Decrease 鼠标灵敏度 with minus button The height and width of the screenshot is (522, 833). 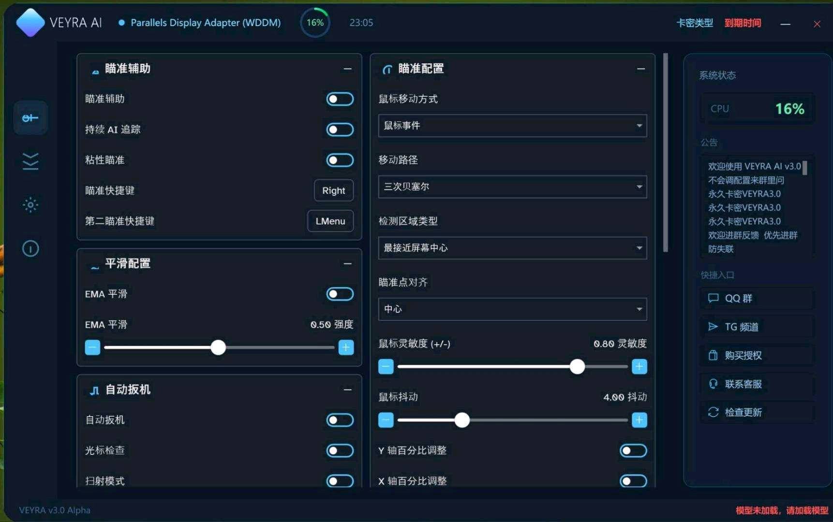tap(386, 367)
